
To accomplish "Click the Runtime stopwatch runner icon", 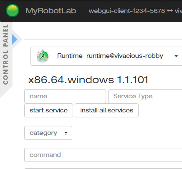I will coord(43,56).
